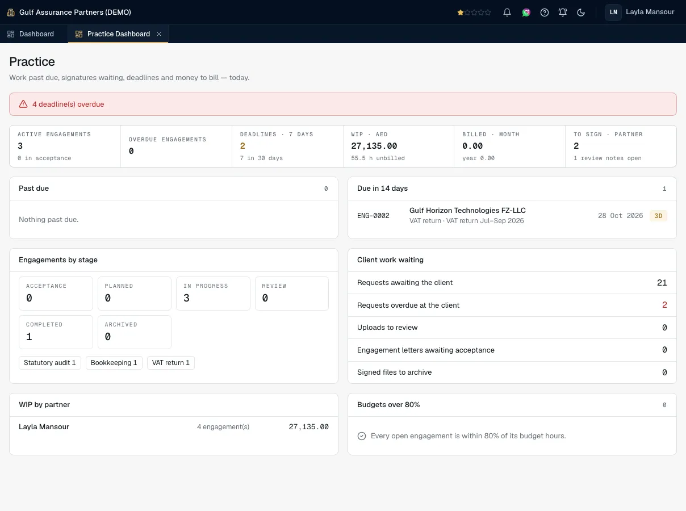
Task: Open Engagement letters awaiting acceptance row
Action: click(x=512, y=350)
